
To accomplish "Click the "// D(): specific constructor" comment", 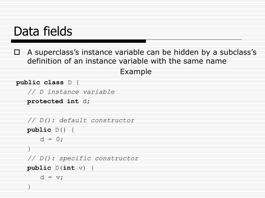I will [83, 159].
